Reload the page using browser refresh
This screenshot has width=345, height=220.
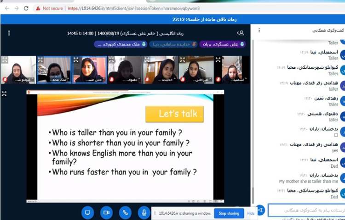point(26,8)
